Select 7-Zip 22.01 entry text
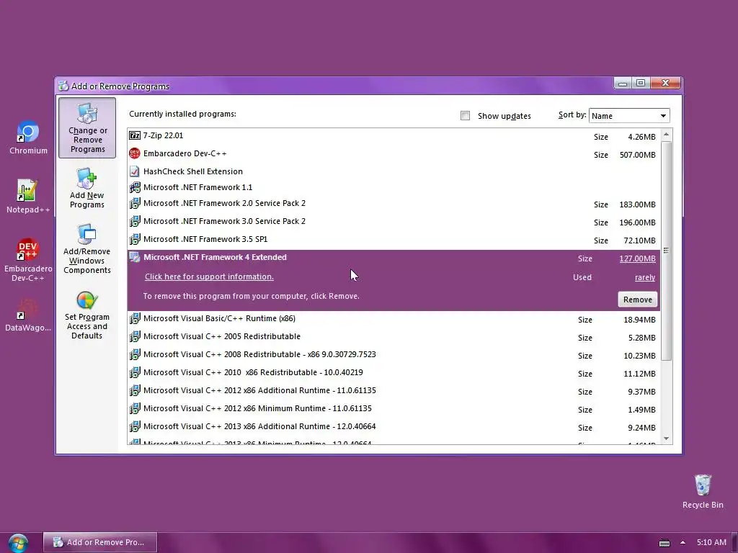Screen dimensions: 738x553 coord(164,135)
